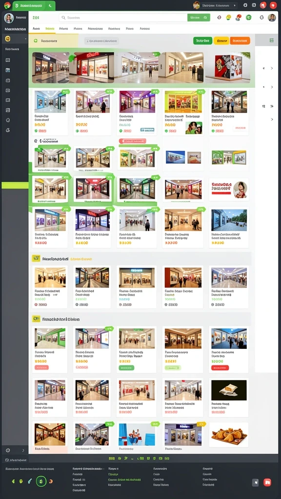Expand the first right-arrow chevron in the right panel
The image size is (281, 499).
click(272, 68)
